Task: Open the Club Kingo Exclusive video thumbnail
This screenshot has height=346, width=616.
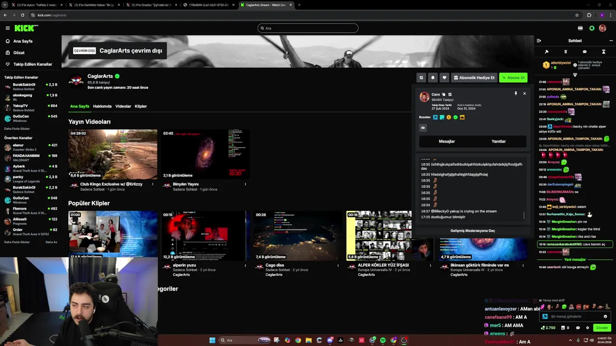Action: [x=113, y=154]
